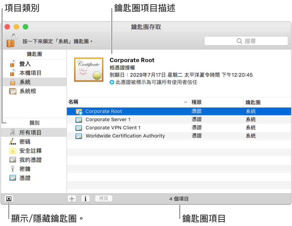Click the certificate icon beside 我的憑證
Viewport: 292px width, 226px height.
(13, 160)
